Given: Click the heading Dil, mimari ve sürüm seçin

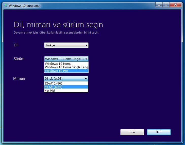Looking at the screenshot, I should [x=58, y=25].
